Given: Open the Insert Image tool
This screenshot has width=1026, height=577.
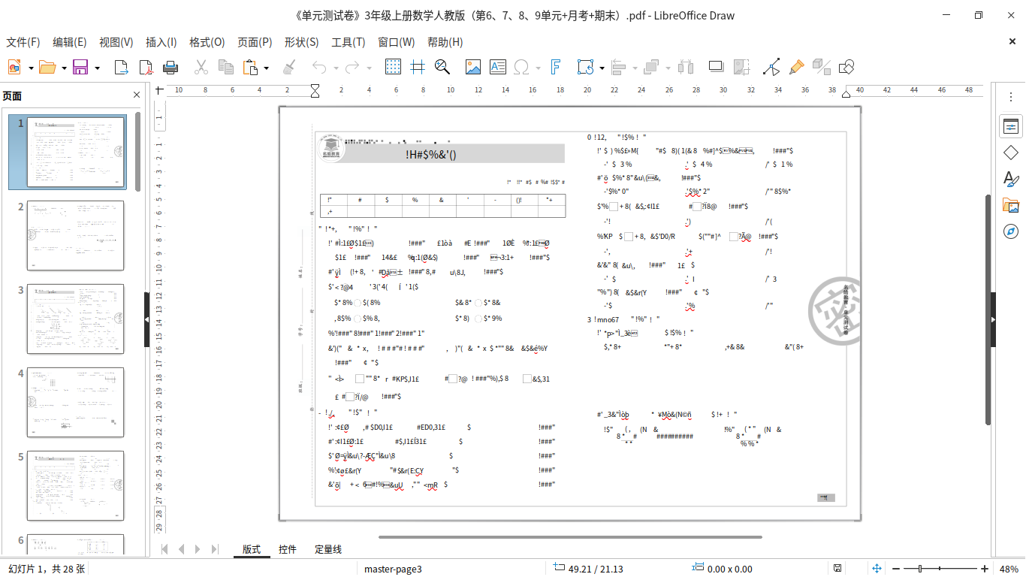Looking at the screenshot, I should coord(472,67).
